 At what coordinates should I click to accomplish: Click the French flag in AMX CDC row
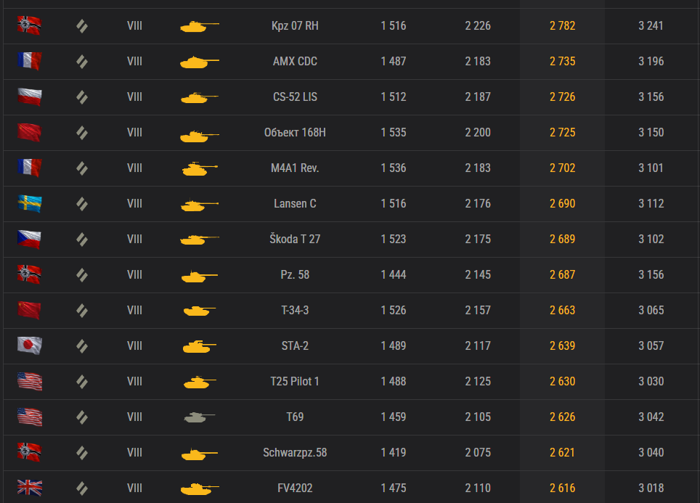click(30, 61)
